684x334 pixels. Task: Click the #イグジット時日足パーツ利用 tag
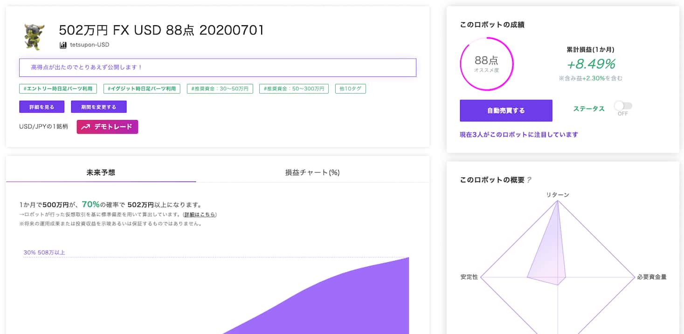142,89
